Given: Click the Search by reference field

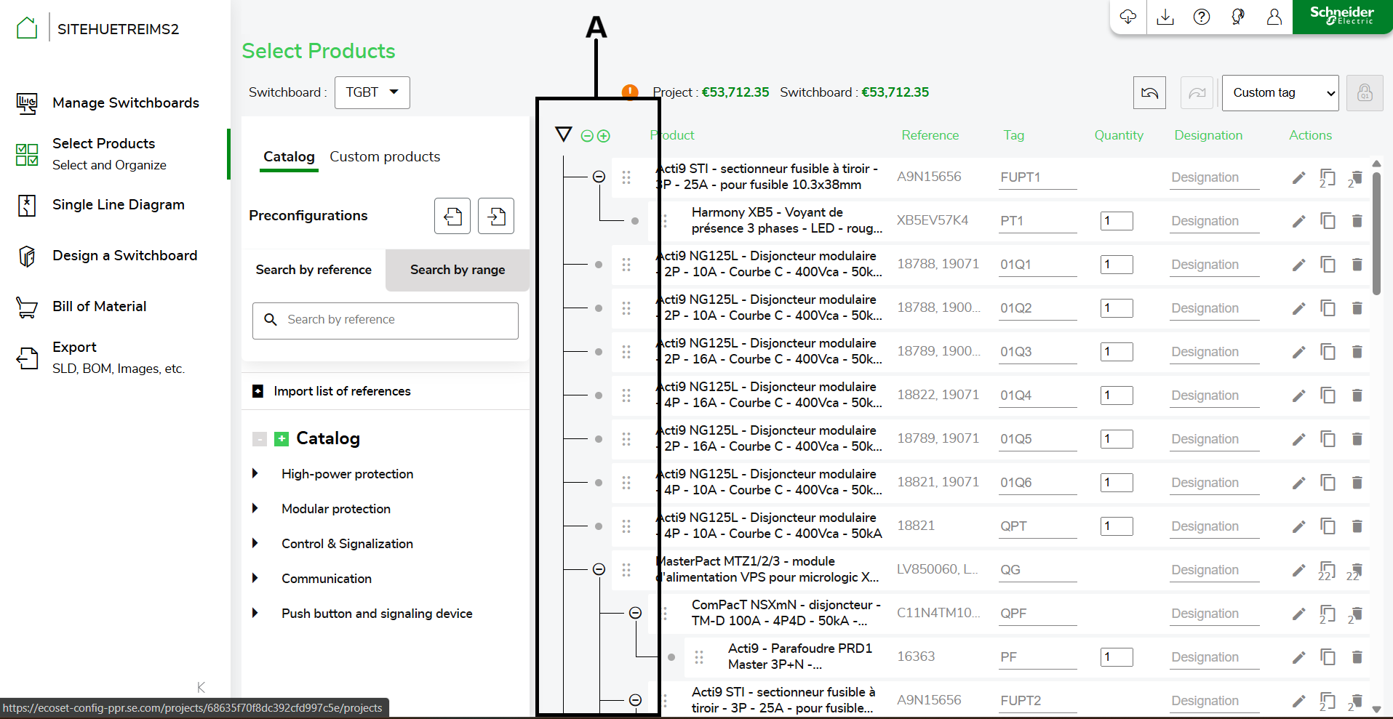Looking at the screenshot, I should pyautogui.click(x=386, y=321).
